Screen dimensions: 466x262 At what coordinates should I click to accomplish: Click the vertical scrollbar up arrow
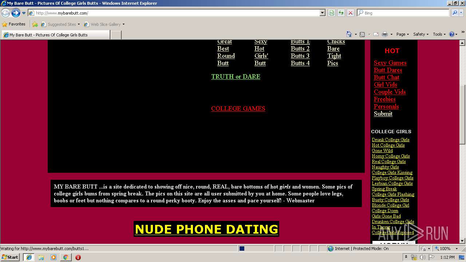click(x=462, y=43)
